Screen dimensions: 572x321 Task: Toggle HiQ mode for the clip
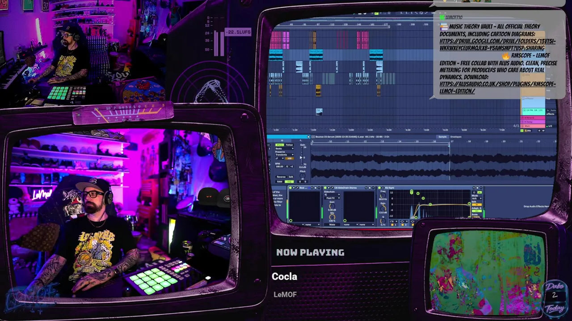click(289, 181)
